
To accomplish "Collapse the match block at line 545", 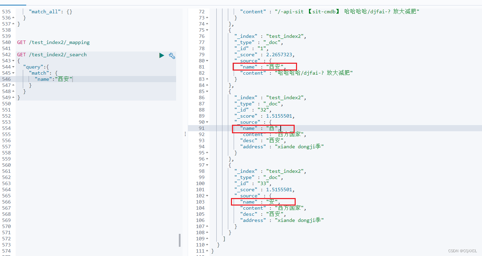I will tap(13, 73).
